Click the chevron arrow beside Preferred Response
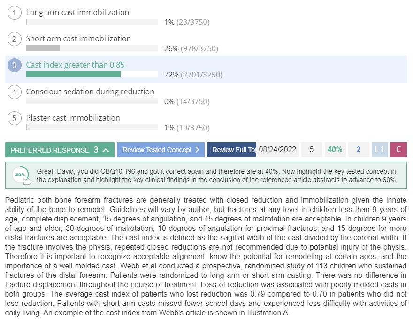 click(x=106, y=150)
